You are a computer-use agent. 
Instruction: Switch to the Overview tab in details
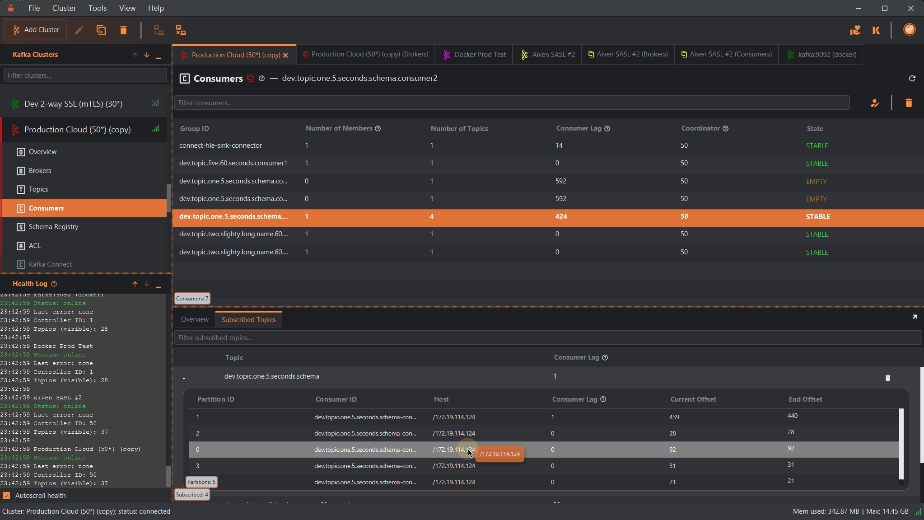pos(195,319)
